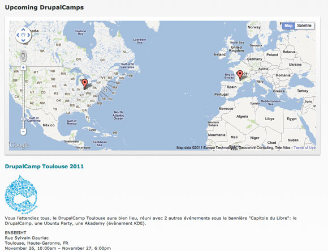The image size is (328, 251).
Task: Zoom out with the minus button
Action: click(23, 132)
